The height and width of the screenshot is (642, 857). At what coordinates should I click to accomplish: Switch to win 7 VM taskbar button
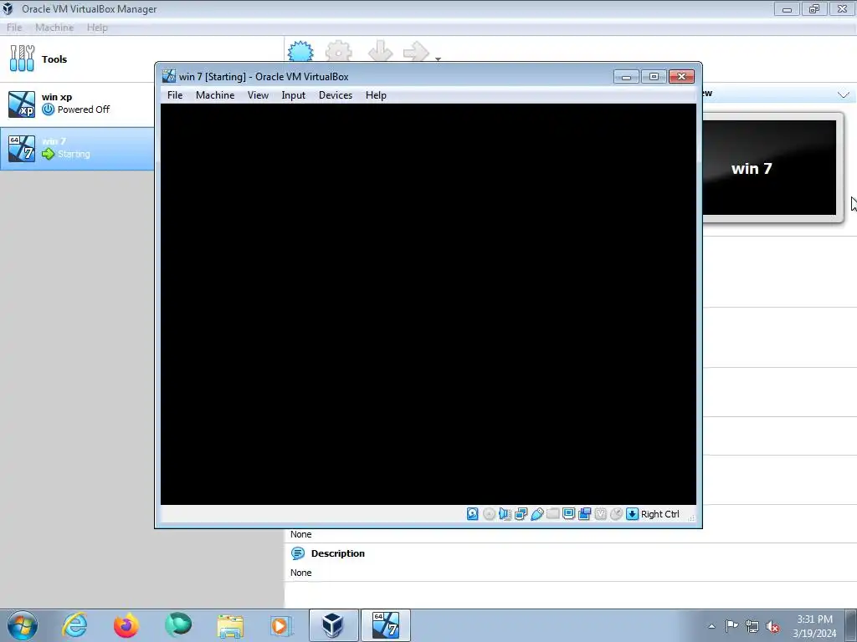(x=385, y=625)
